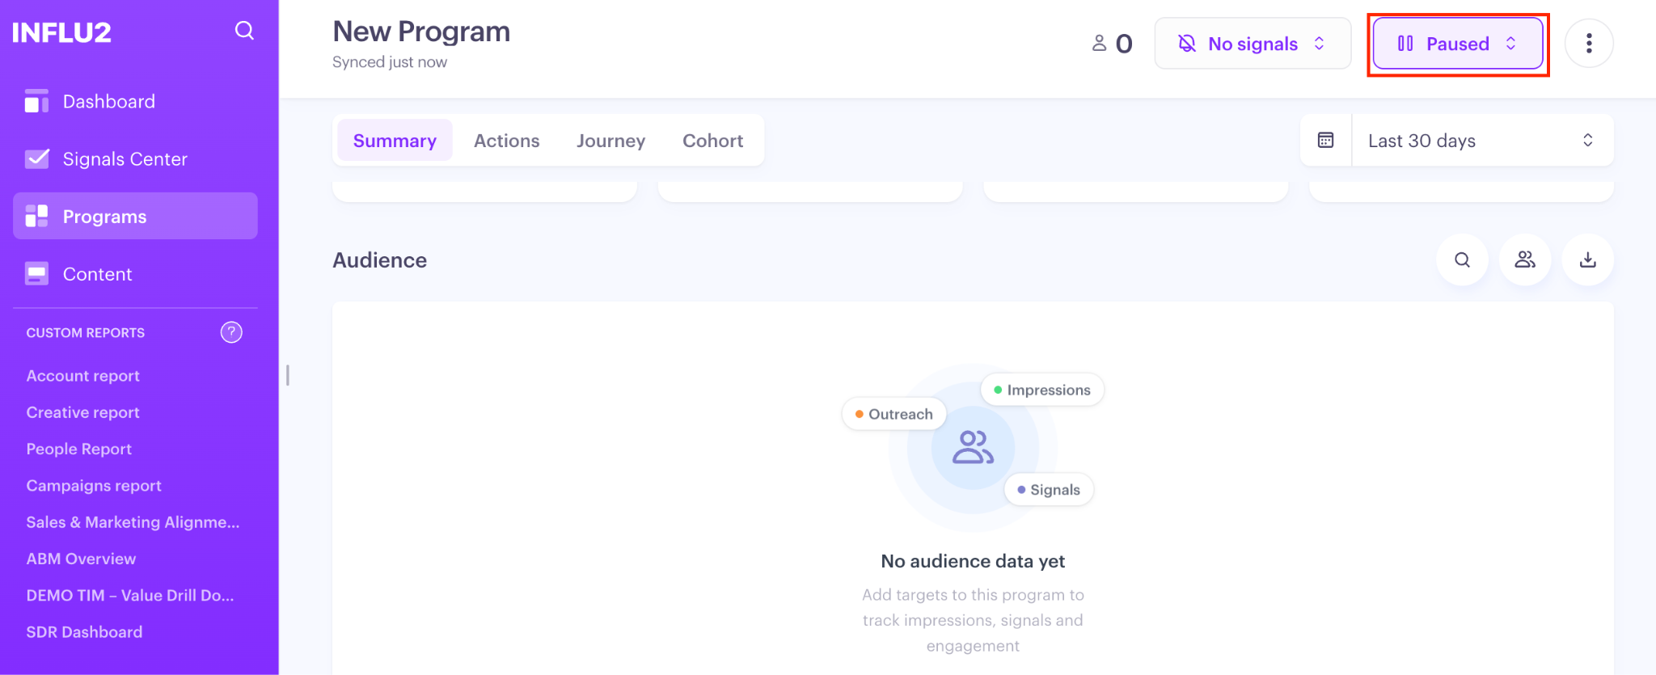This screenshot has width=1656, height=675.
Task: Search the Audience section
Action: coord(1462,259)
